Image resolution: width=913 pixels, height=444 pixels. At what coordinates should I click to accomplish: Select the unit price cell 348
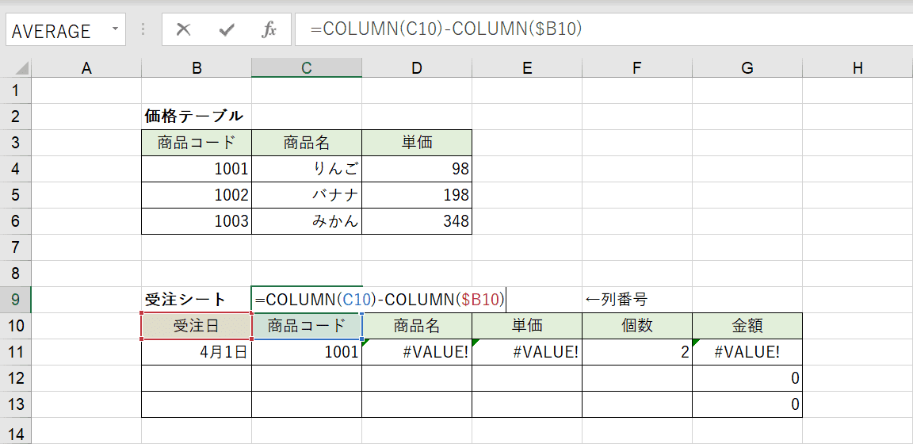coord(416,221)
